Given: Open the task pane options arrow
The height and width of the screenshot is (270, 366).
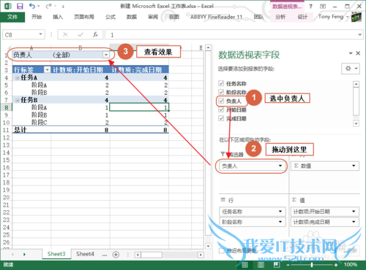Looking at the screenshot, I should click(351, 53).
